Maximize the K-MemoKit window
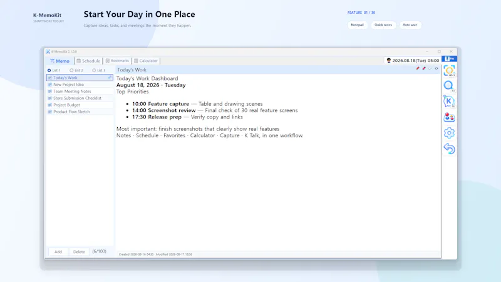 (x=439, y=51)
